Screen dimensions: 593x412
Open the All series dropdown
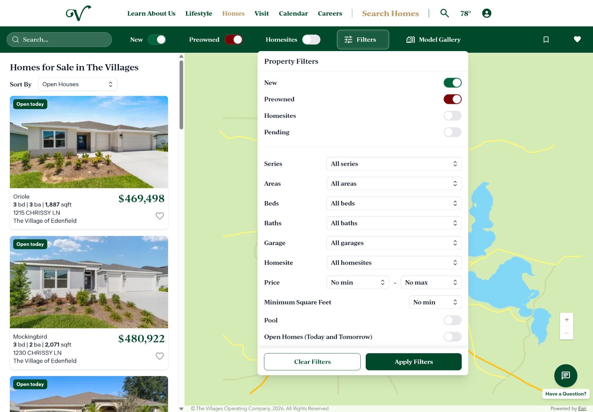point(394,164)
